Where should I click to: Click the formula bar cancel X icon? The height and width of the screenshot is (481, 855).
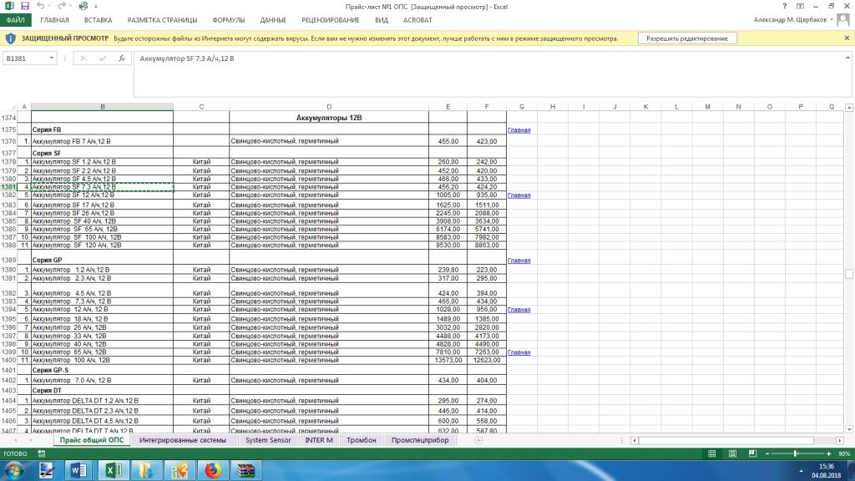tap(83, 58)
